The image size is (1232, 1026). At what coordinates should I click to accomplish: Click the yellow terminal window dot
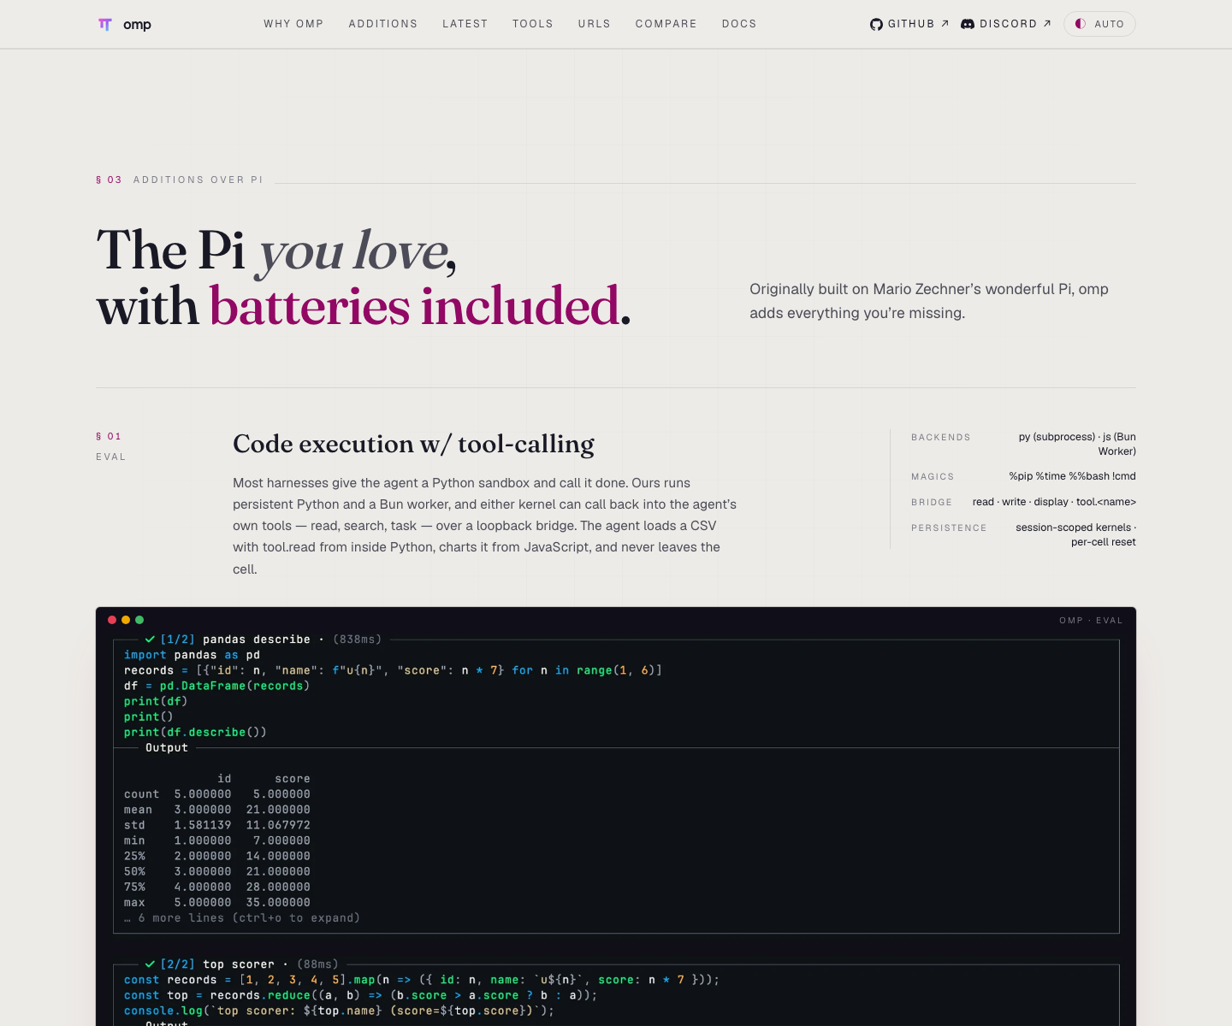click(126, 620)
